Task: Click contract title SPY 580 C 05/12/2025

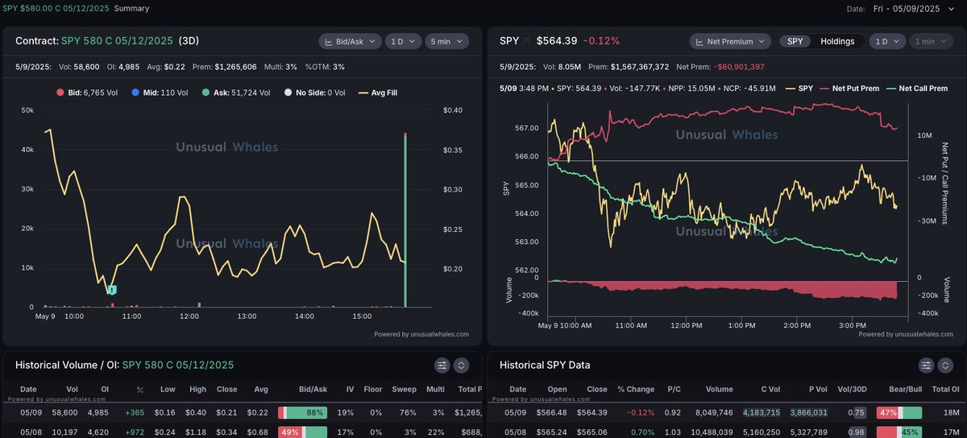Action: 116,41
